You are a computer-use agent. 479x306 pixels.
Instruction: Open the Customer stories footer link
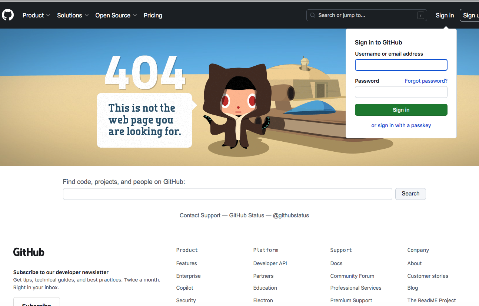coord(428,276)
